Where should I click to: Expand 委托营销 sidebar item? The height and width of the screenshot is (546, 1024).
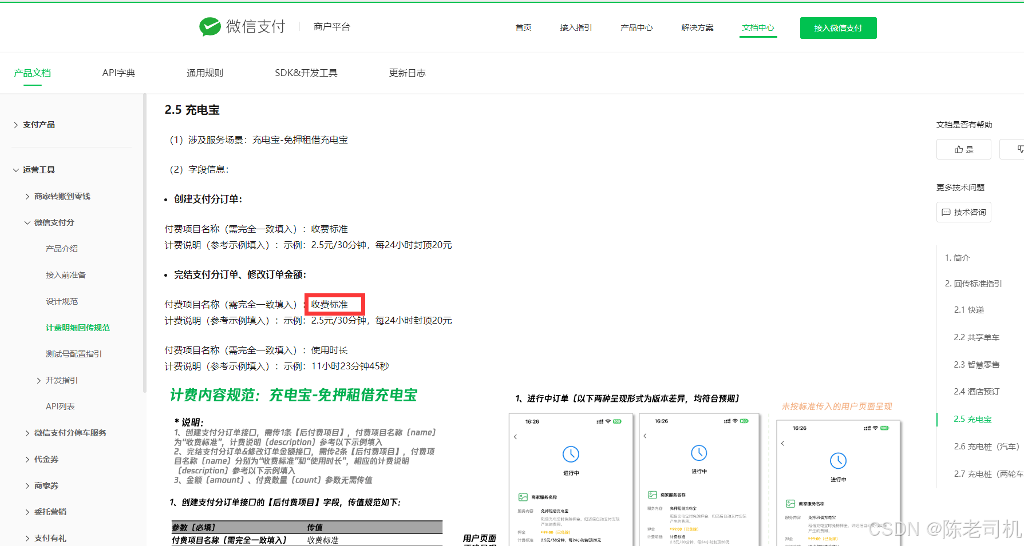[x=46, y=512]
